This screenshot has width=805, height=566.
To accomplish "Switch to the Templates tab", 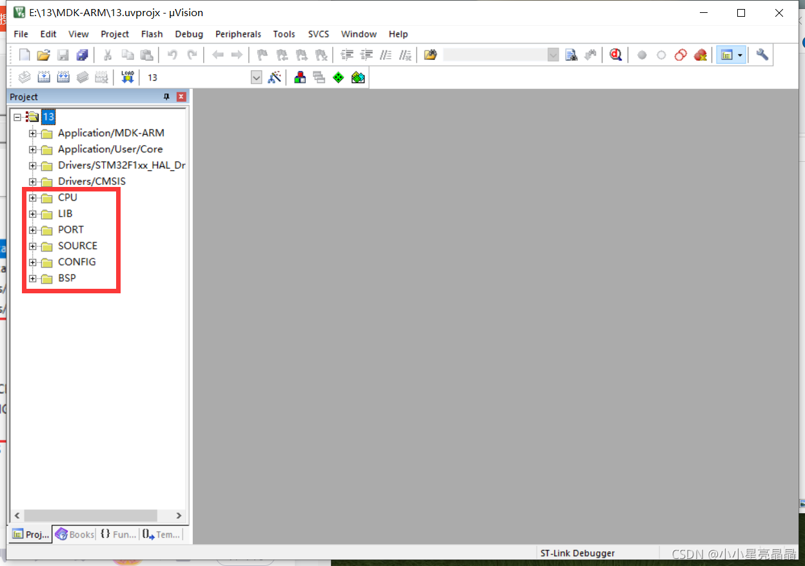I will click(x=161, y=534).
